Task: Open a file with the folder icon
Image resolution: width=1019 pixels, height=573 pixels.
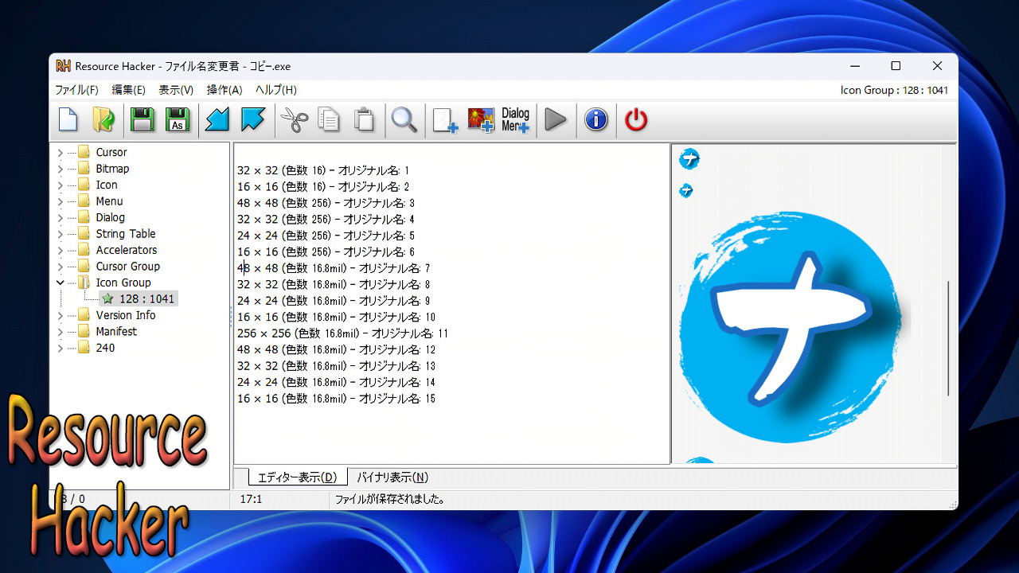Action: tap(103, 120)
